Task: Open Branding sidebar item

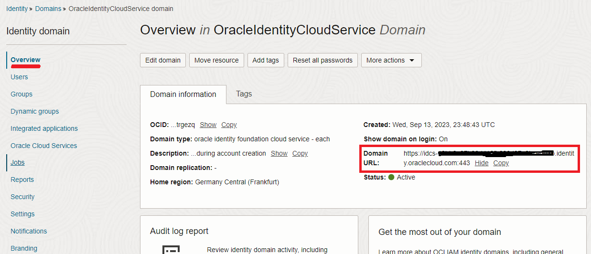Action: point(24,248)
